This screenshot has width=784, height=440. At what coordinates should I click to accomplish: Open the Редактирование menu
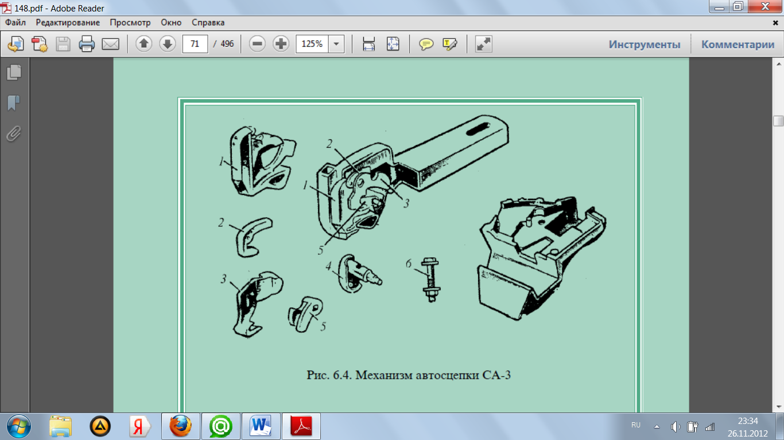68,23
